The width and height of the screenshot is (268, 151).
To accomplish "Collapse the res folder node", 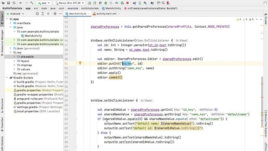I will coord(10,52).
